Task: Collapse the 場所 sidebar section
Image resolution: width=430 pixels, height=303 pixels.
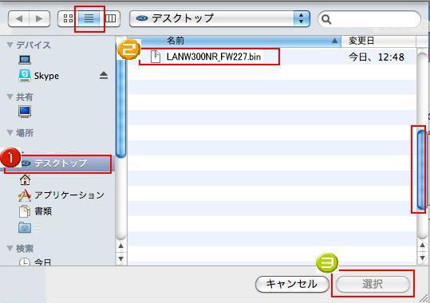Action: (10, 133)
